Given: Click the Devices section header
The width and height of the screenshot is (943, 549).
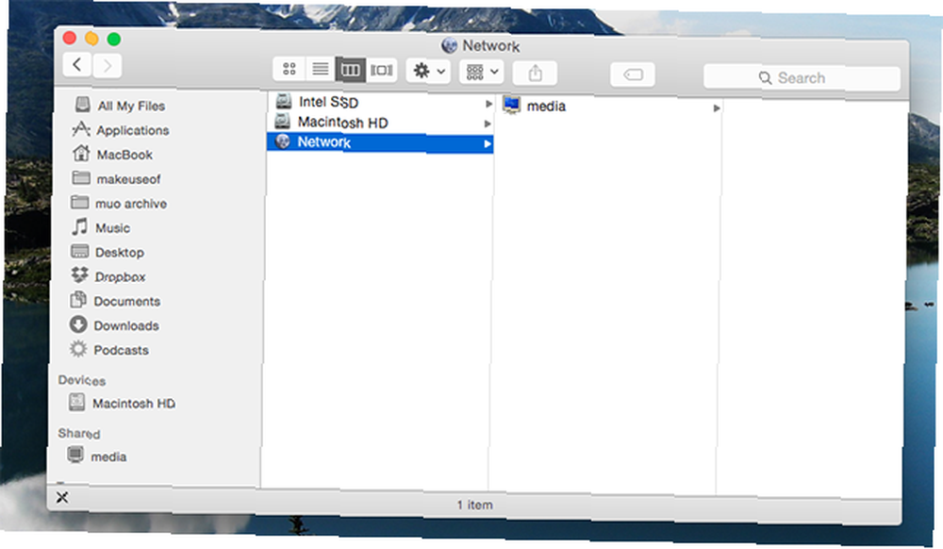Looking at the screenshot, I should click(82, 380).
